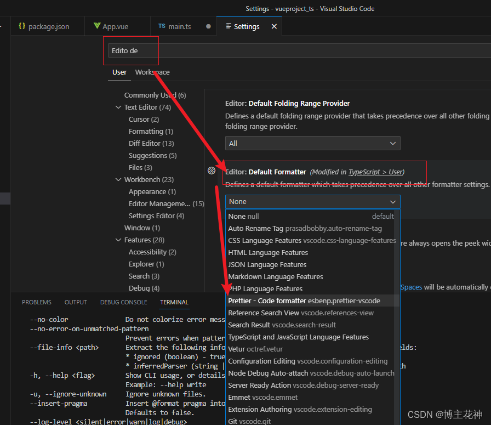
Task: Switch to the package.json tab
Action: [x=48, y=26]
